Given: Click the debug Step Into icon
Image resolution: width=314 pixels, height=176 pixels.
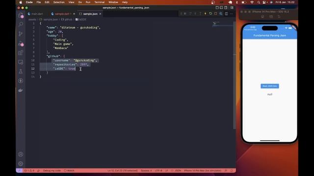Looking at the screenshot, I should pos(195,14).
